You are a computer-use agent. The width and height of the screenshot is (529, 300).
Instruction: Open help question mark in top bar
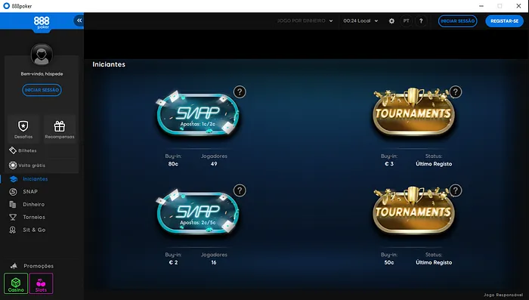coord(421,21)
